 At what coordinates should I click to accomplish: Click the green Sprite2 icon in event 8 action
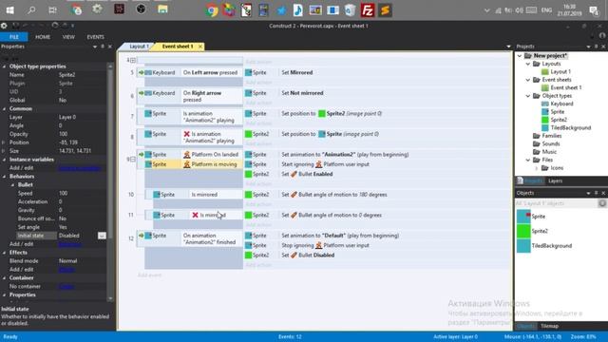pyautogui.click(x=249, y=134)
